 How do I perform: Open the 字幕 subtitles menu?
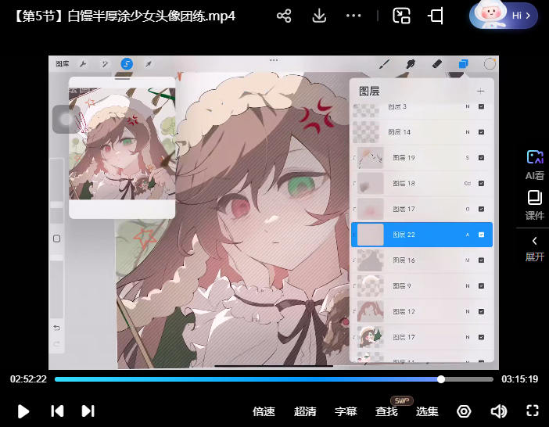(x=346, y=411)
